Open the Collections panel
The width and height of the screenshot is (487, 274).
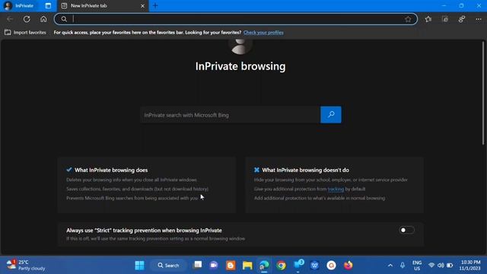coord(445,19)
